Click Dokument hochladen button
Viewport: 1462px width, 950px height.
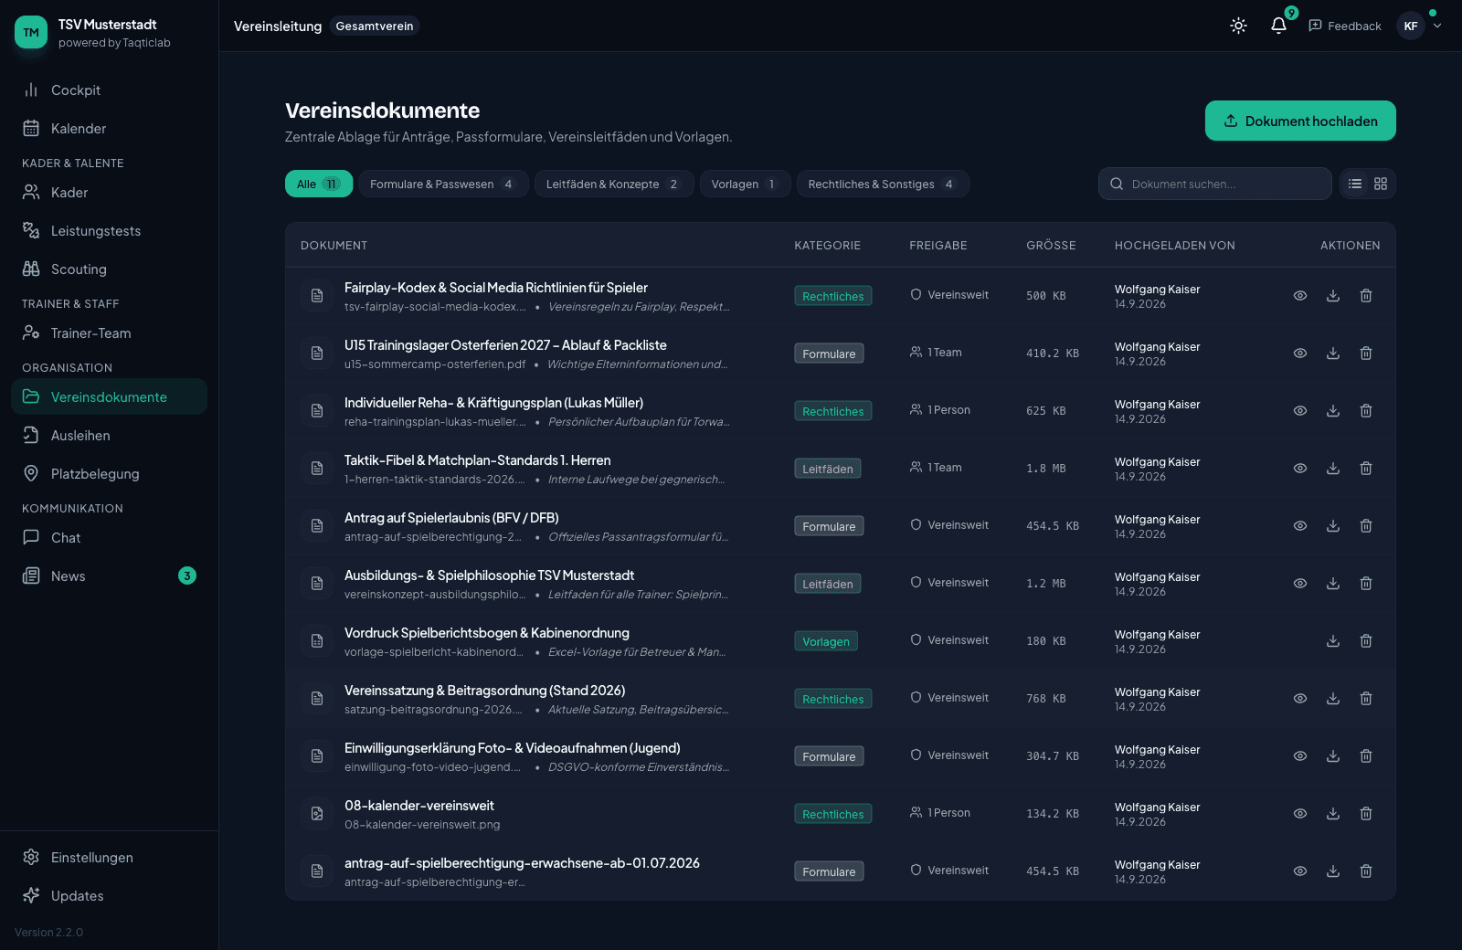pos(1300,121)
